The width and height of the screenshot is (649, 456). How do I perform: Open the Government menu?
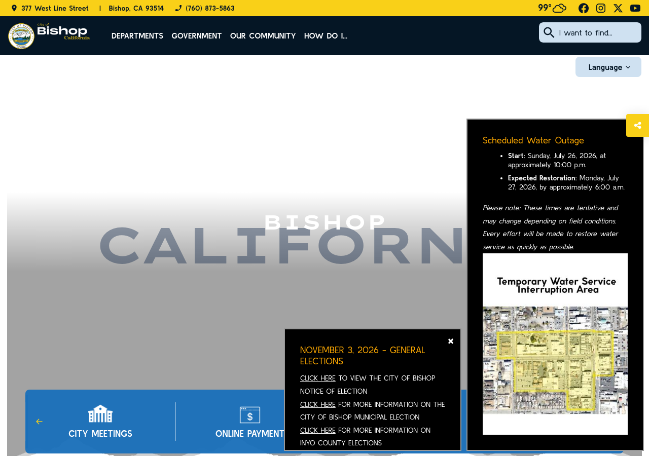pos(197,35)
